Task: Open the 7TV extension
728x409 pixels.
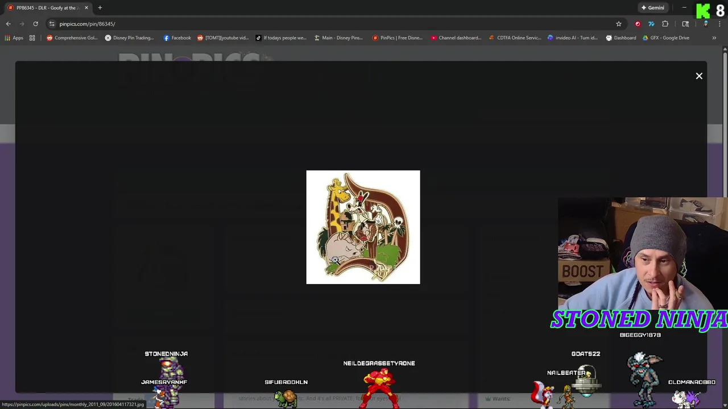Action: (651, 24)
